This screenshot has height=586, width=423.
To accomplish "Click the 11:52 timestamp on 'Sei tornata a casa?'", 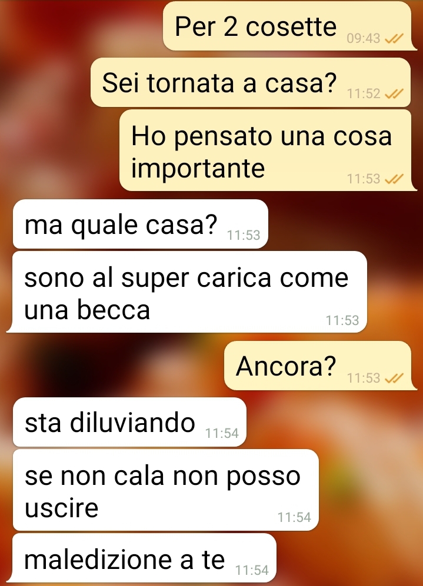I will click(363, 93).
